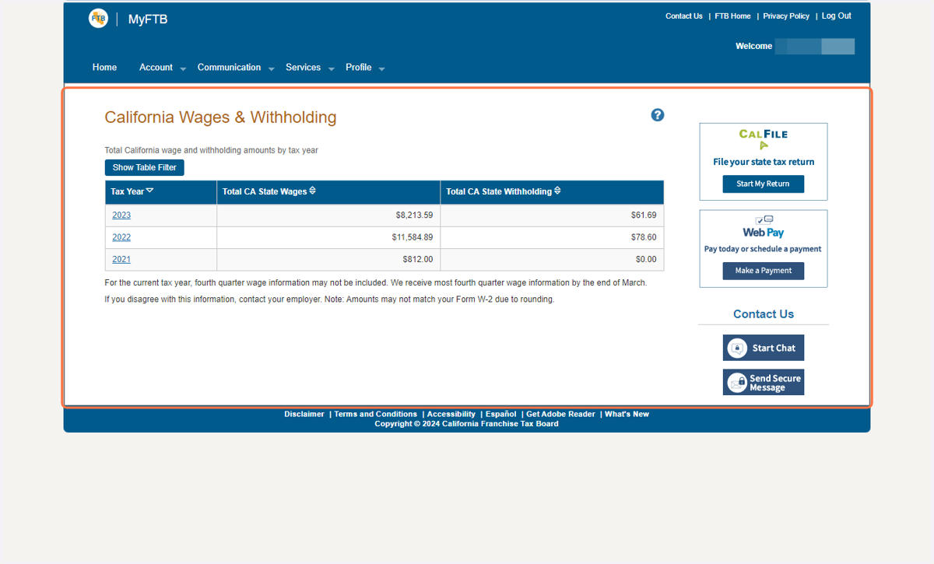This screenshot has height=564, width=934.
Task: Open tax year 2021 link
Action: point(121,259)
